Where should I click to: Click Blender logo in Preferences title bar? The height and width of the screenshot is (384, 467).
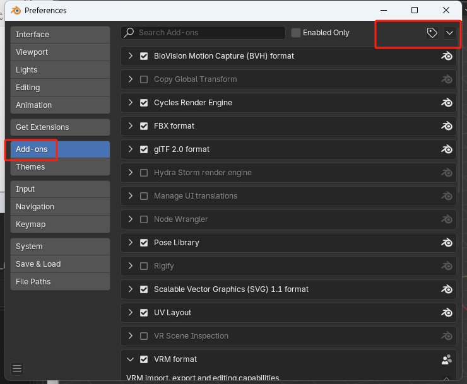click(16, 11)
